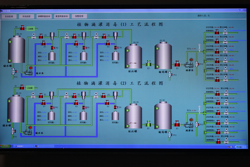
Task: Click the 滴灌泵 pump icon in diagram (1)
Action: 188,65
